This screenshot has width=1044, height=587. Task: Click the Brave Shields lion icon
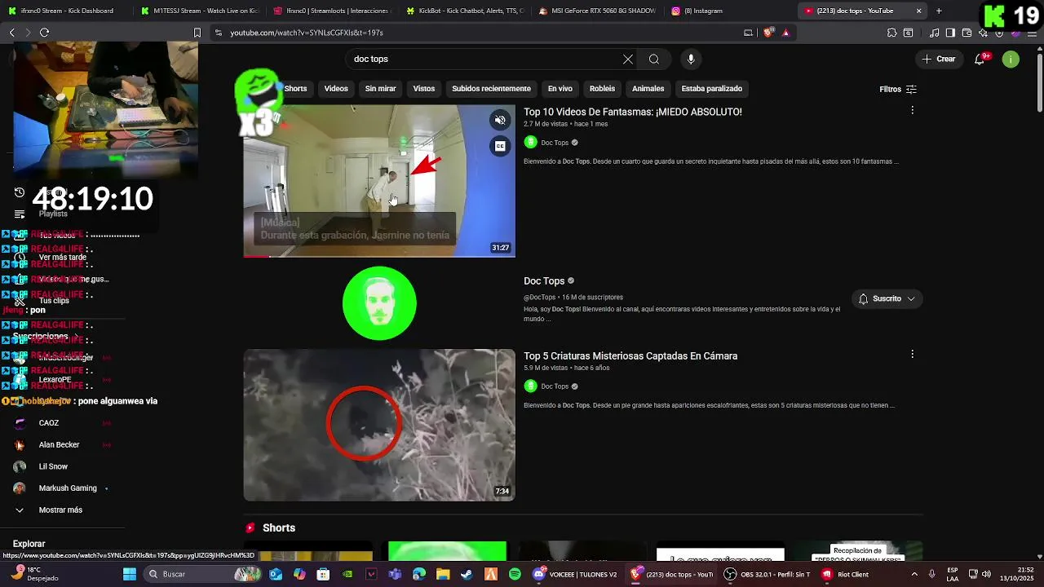768,33
